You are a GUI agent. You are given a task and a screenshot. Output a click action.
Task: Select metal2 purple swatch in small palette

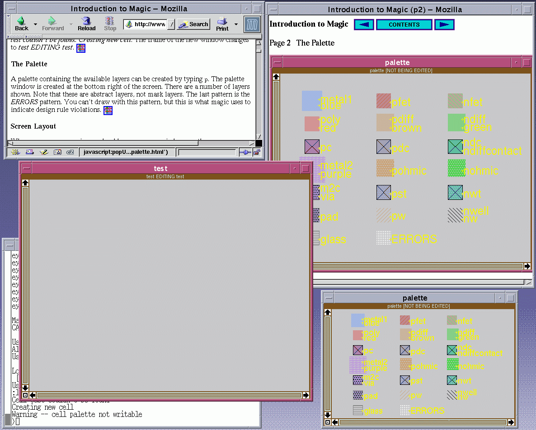pos(357,365)
